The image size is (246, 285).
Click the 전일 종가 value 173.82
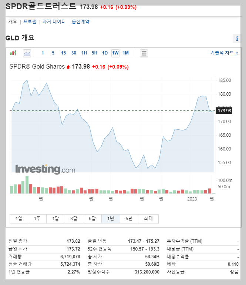click(73, 241)
